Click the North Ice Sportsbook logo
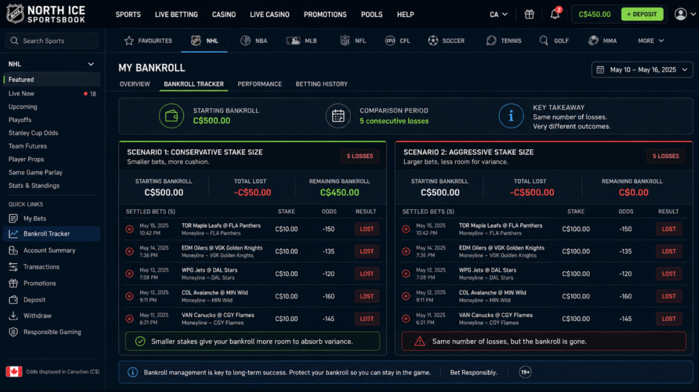Screen dimensions: 699x392 click(46, 14)
